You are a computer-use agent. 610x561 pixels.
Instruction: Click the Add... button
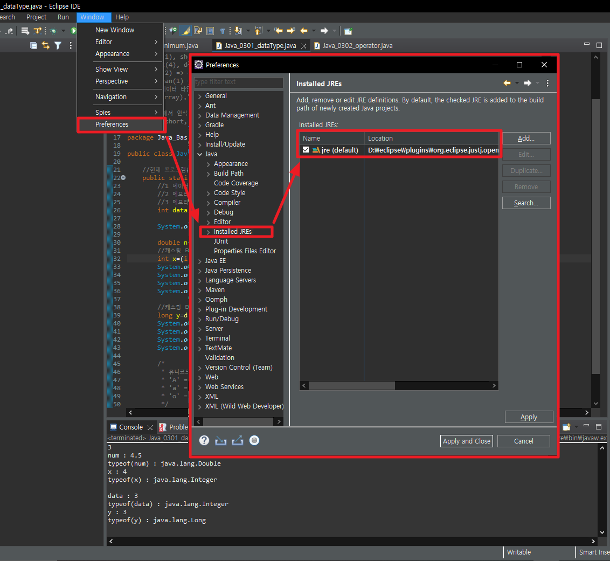(526, 138)
